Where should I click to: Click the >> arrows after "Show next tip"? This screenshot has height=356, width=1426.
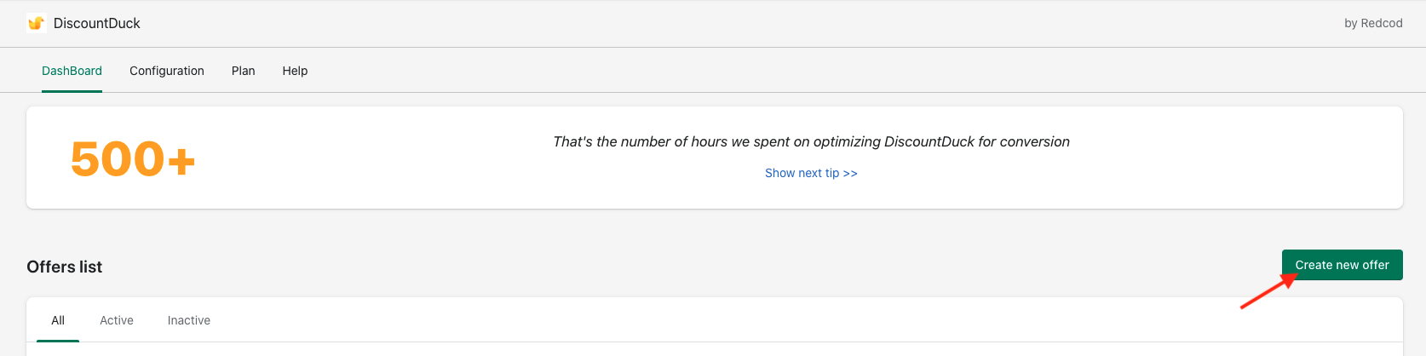coord(850,173)
